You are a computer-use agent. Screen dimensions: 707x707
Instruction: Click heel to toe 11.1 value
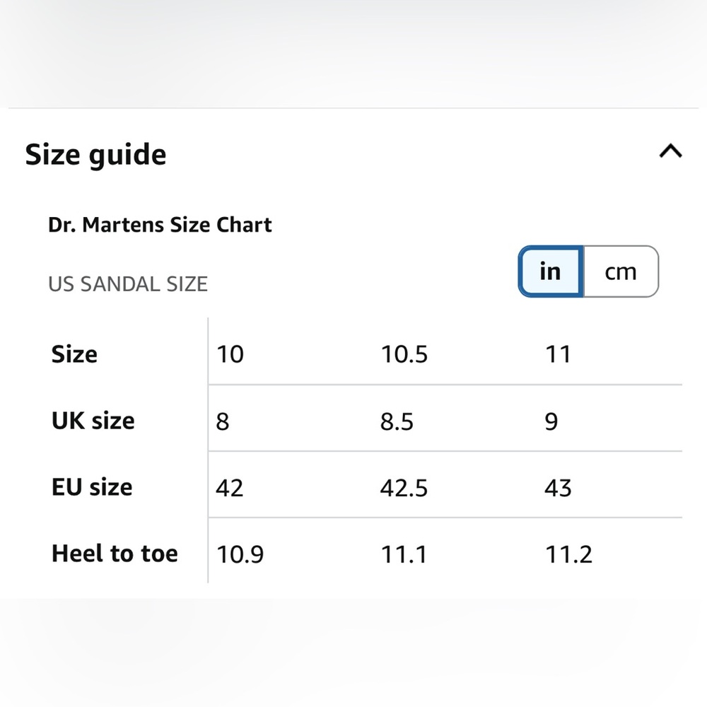point(404,554)
